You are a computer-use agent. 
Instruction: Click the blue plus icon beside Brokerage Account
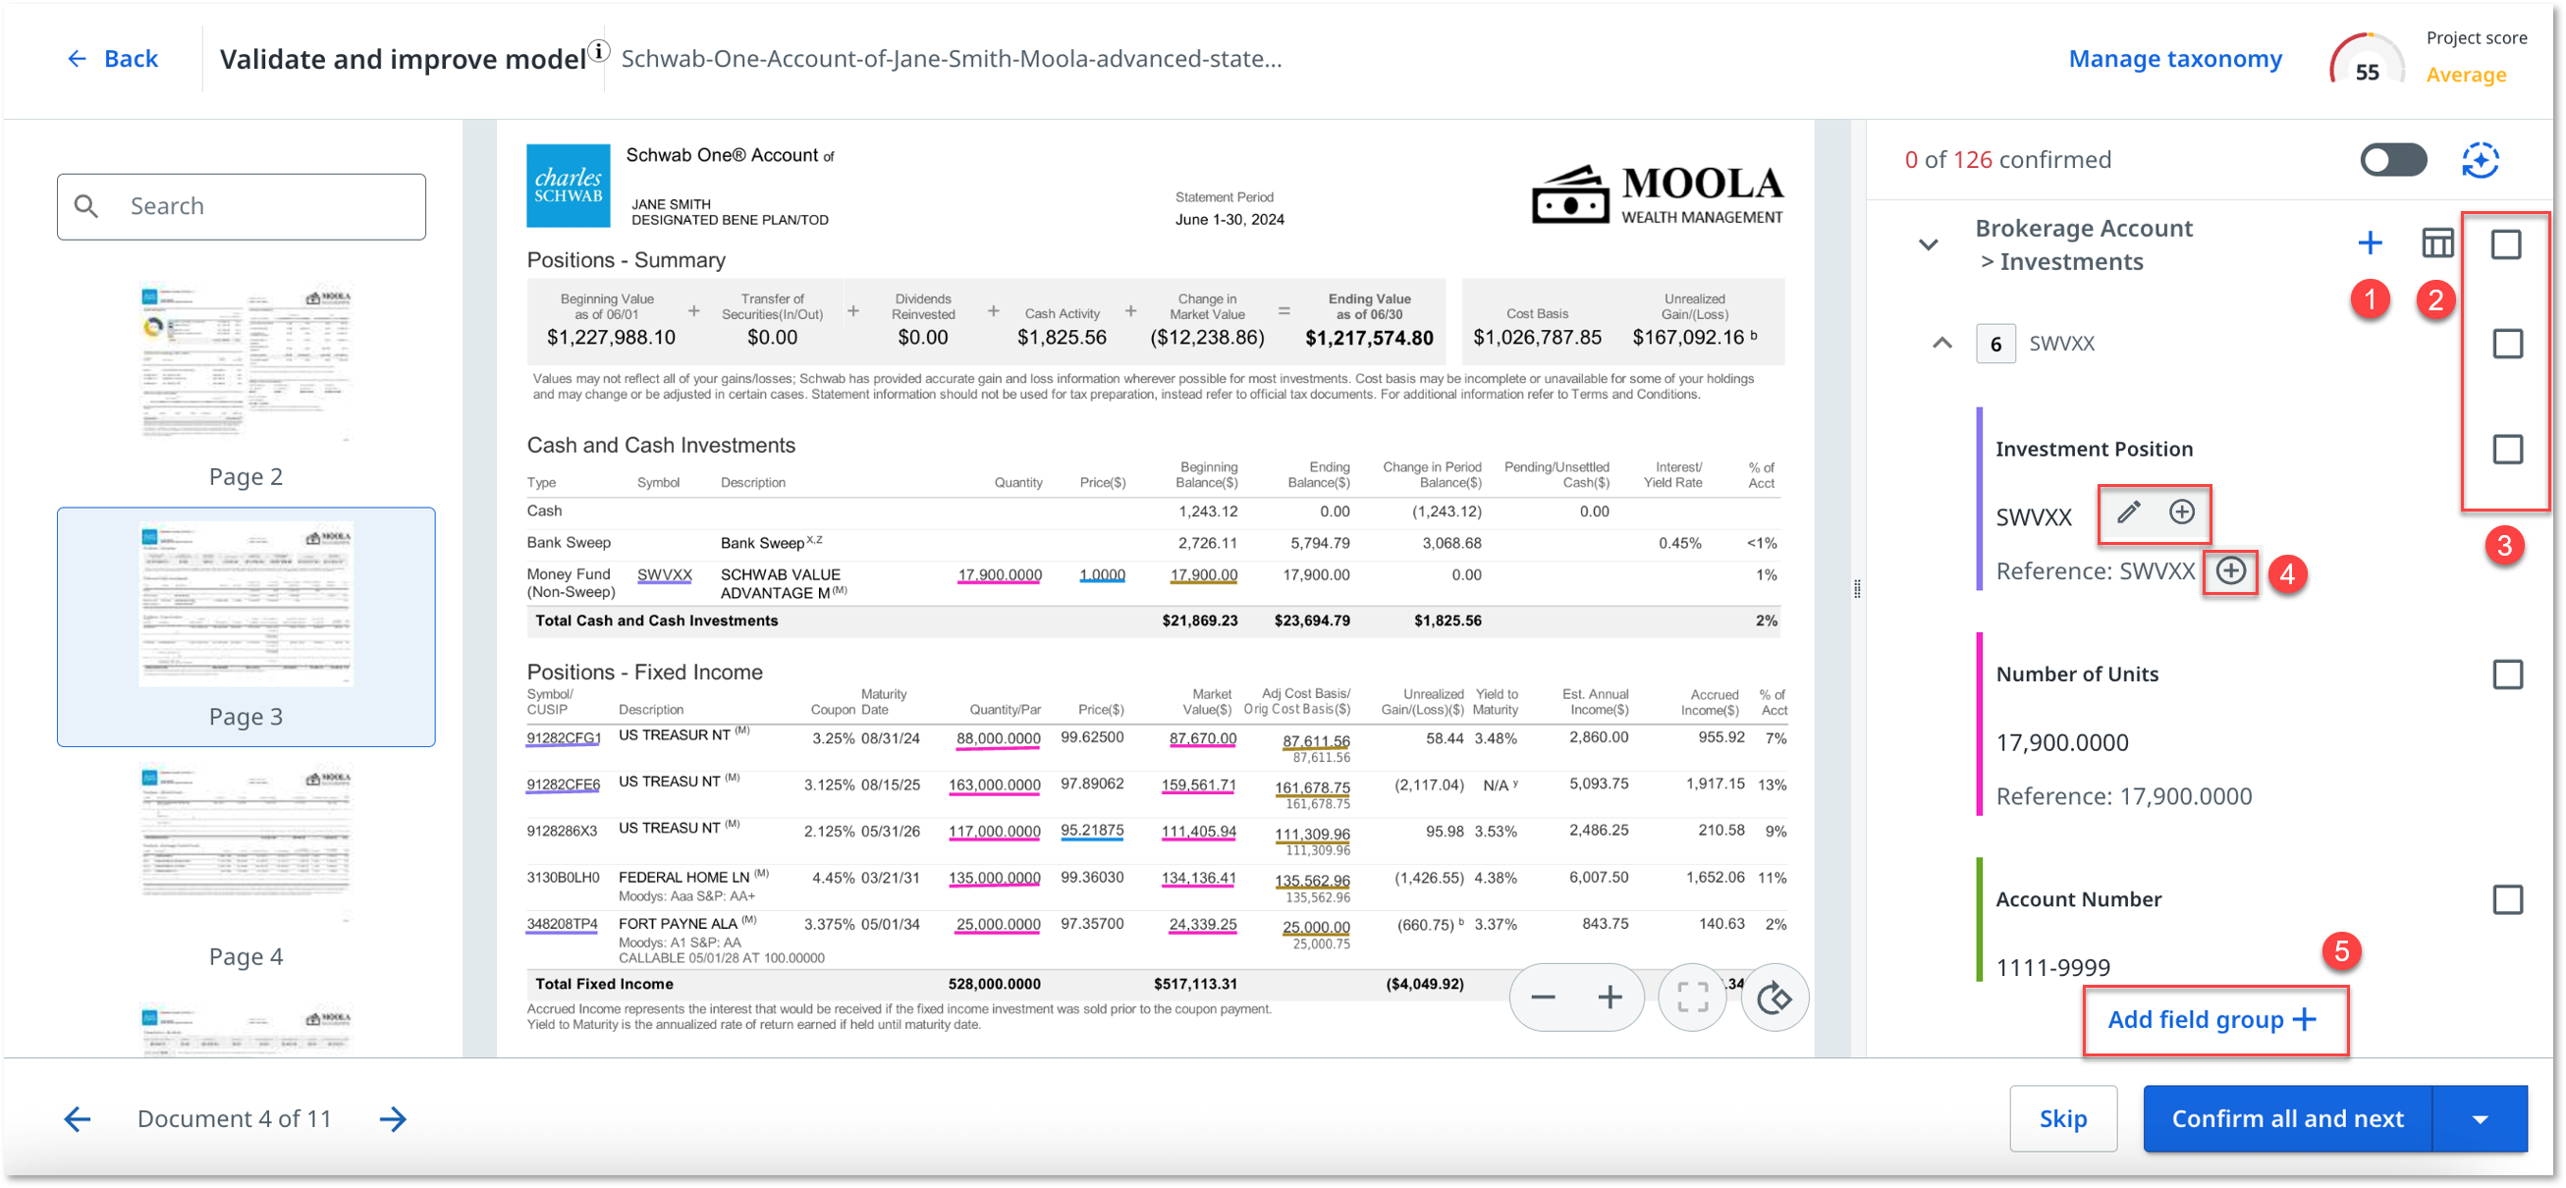tap(2370, 243)
